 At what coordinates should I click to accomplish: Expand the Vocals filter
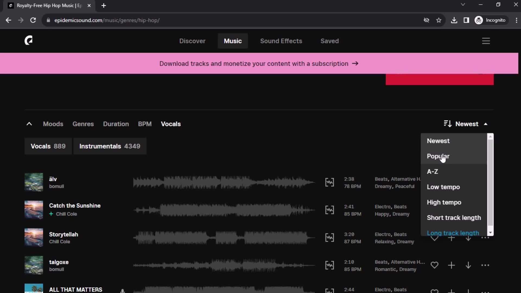coord(171,124)
